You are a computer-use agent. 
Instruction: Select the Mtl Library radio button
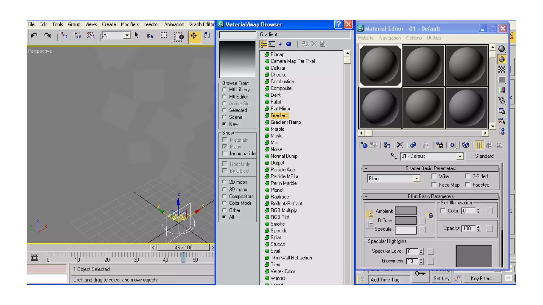pos(224,89)
